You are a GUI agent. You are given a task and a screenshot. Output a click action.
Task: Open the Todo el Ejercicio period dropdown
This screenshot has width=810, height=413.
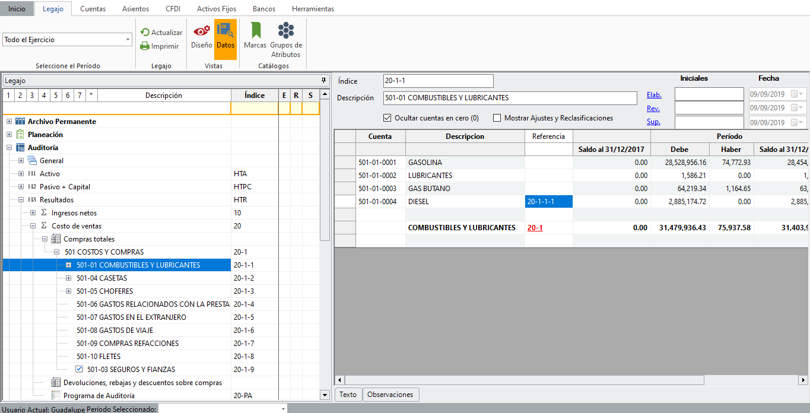pyautogui.click(x=128, y=40)
